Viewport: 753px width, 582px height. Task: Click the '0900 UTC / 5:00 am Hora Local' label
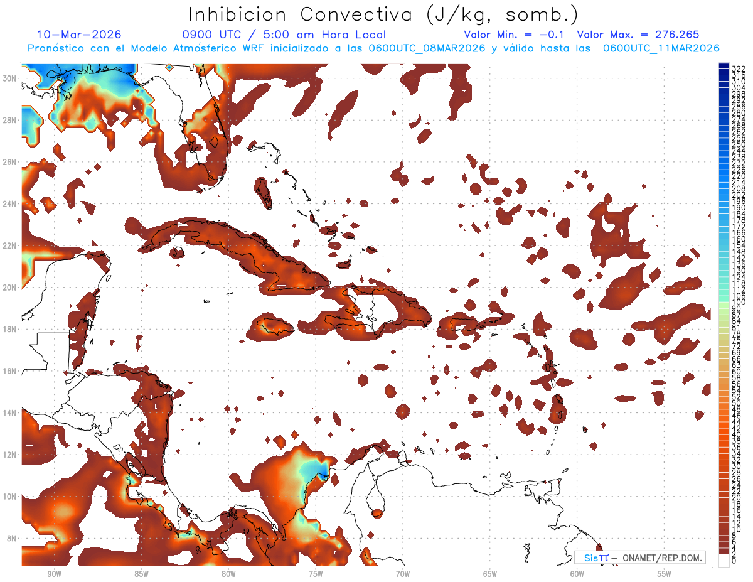[x=284, y=35]
